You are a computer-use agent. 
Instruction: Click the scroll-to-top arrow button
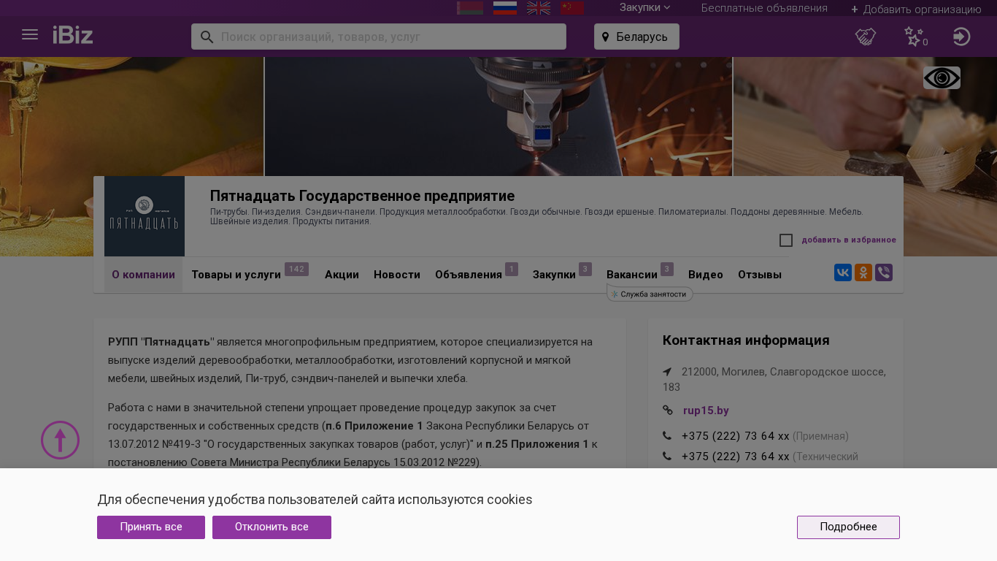tap(60, 440)
